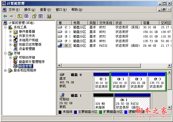Click the help question mark toolbar icon
The height and width of the screenshot is (122, 173).
(x=34, y=16)
